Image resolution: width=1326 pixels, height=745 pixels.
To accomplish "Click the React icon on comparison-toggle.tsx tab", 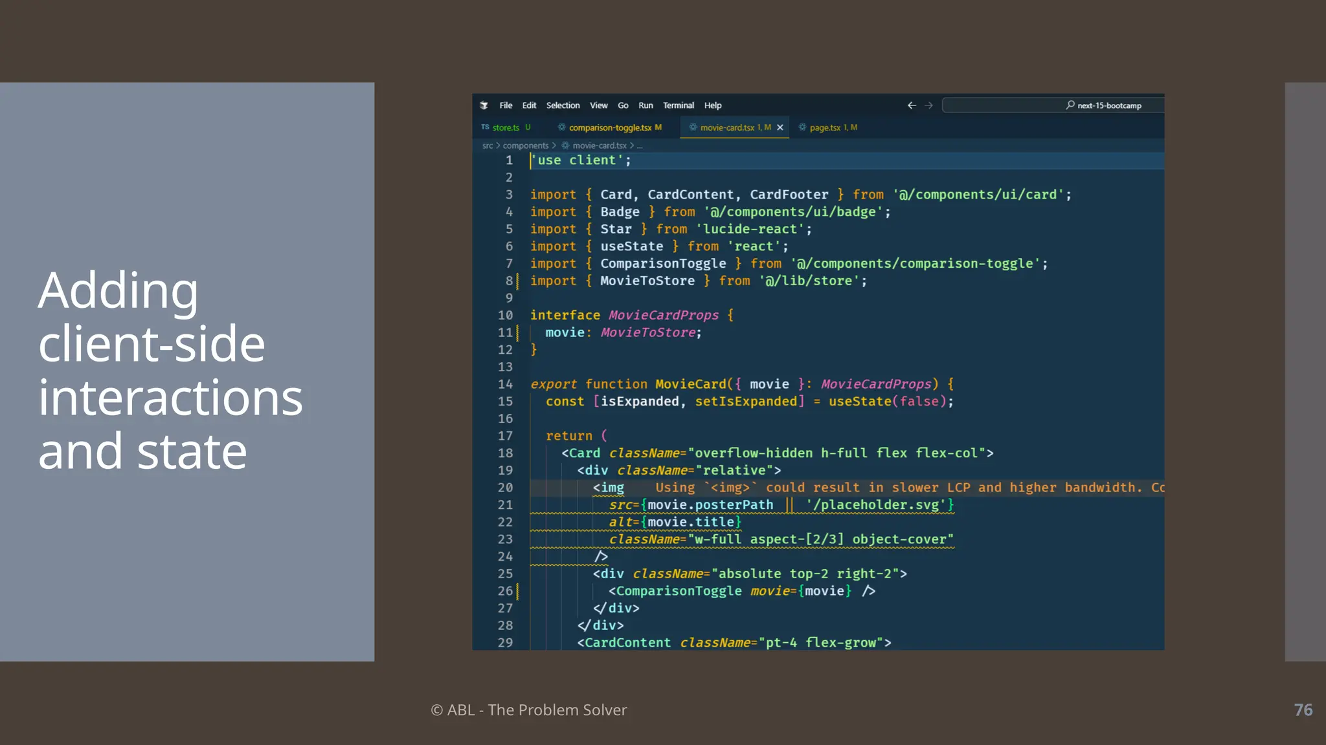I will [x=561, y=127].
